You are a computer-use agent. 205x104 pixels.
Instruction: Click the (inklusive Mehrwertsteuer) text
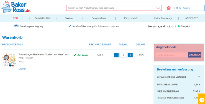(170, 98)
